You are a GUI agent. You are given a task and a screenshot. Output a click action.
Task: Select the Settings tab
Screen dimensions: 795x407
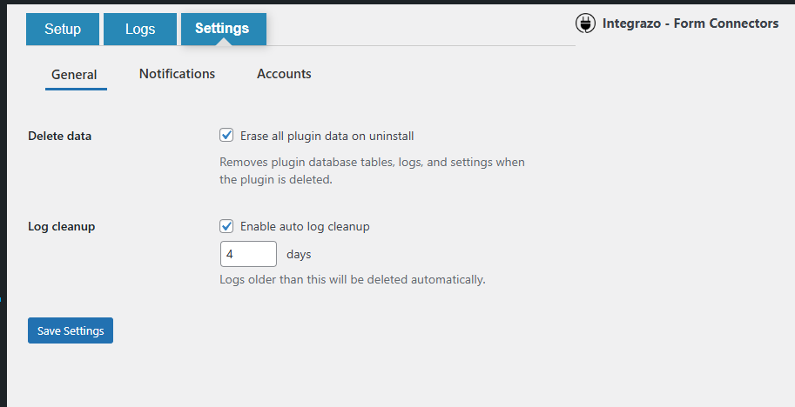coord(222,29)
